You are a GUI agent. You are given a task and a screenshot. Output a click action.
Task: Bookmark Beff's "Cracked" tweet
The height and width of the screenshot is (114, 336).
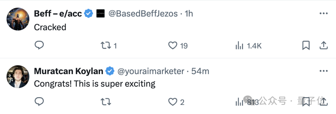[x=306, y=45]
